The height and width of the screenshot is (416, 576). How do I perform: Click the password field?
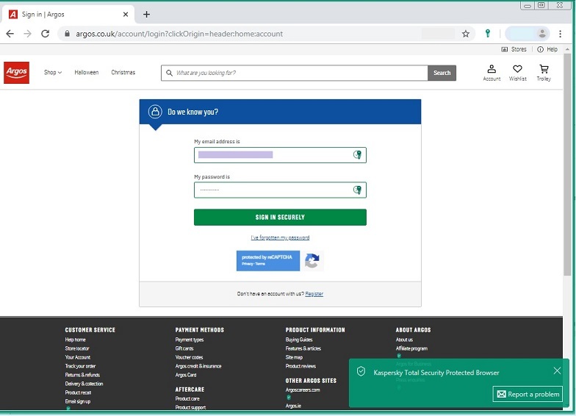(x=280, y=190)
